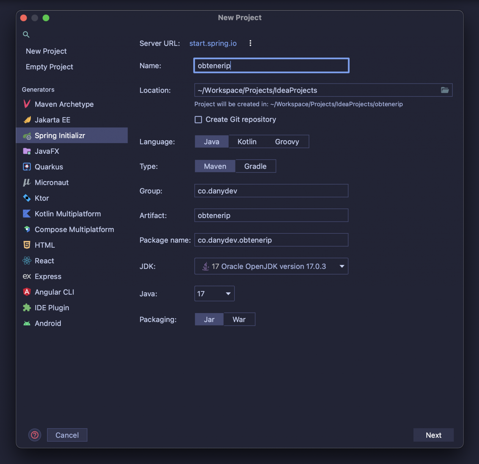Click the search magnifier icon
This screenshot has height=464, width=479.
[x=26, y=35]
